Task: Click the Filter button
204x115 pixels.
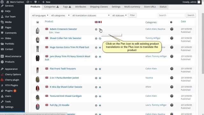Action: click(x=132, y=15)
